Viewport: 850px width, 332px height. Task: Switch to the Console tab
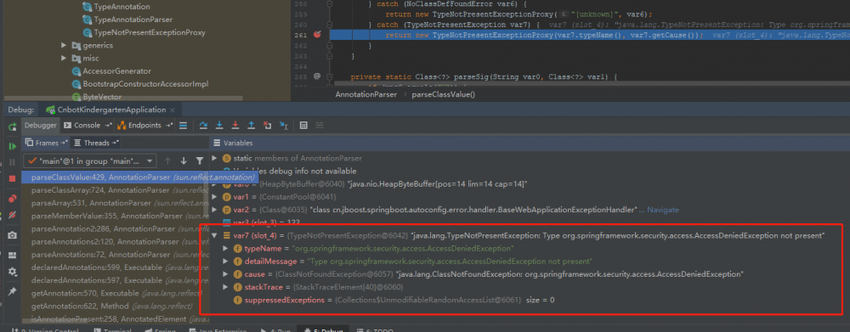click(x=87, y=125)
